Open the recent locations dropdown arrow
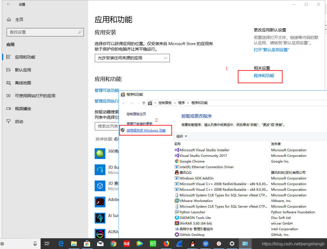327x249 pixels. tap(138, 103)
